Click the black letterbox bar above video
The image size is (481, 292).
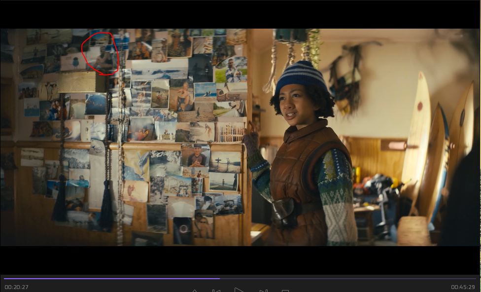240,14
